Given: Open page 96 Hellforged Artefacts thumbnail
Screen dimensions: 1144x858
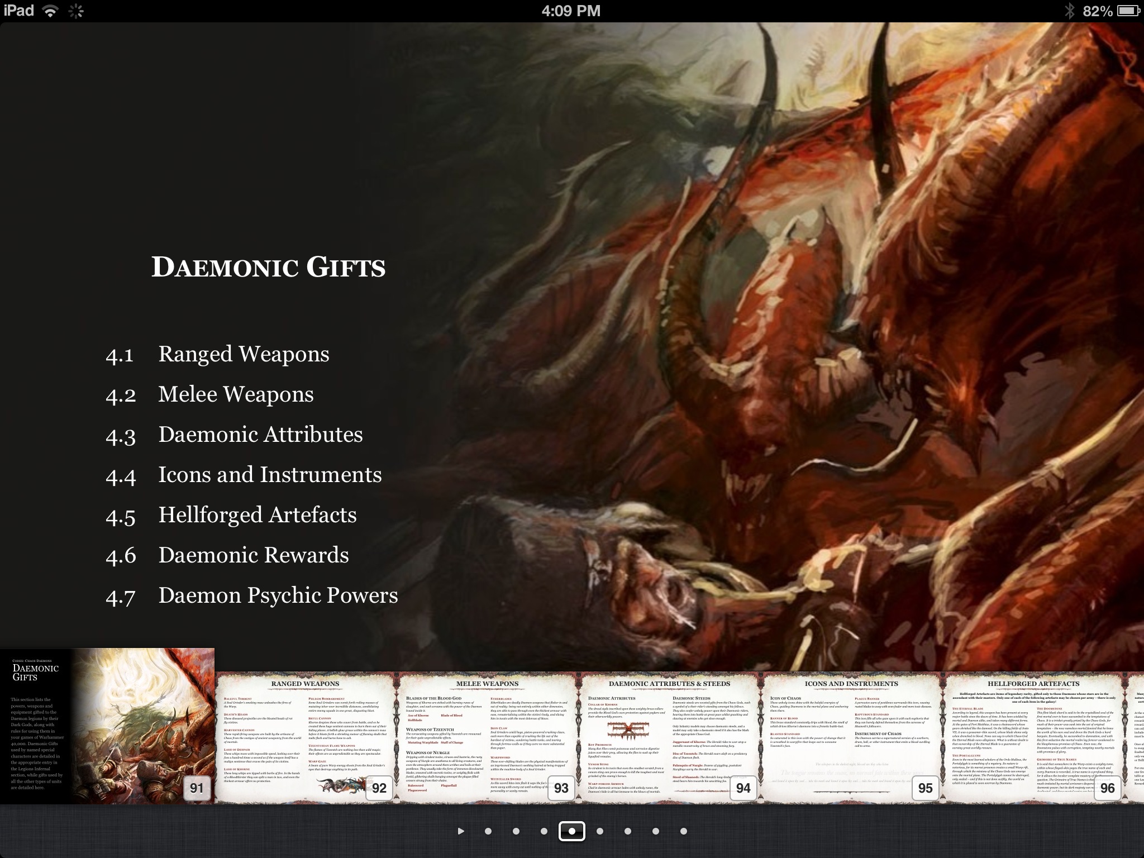Looking at the screenshot, I should point(1033,737).
